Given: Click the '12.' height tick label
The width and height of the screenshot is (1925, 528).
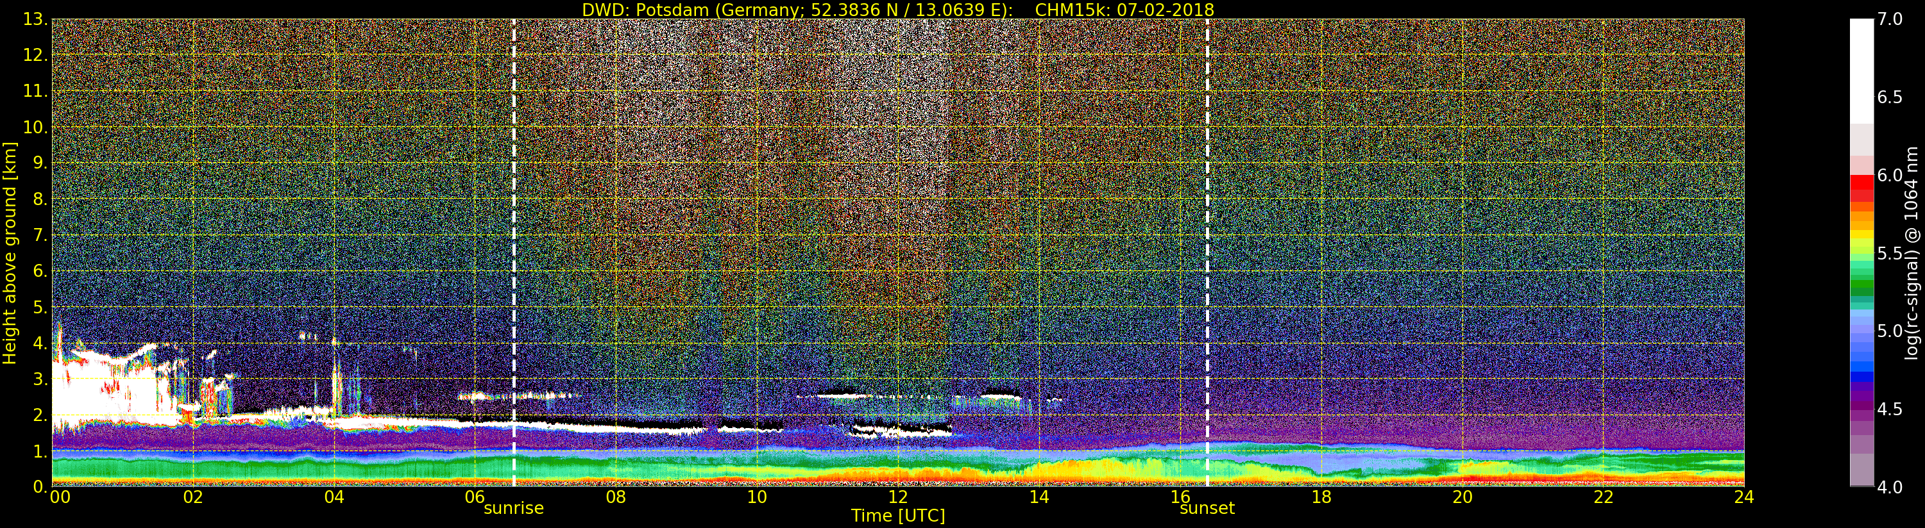Looking at the screenshot, I should (x=35, y=55).
